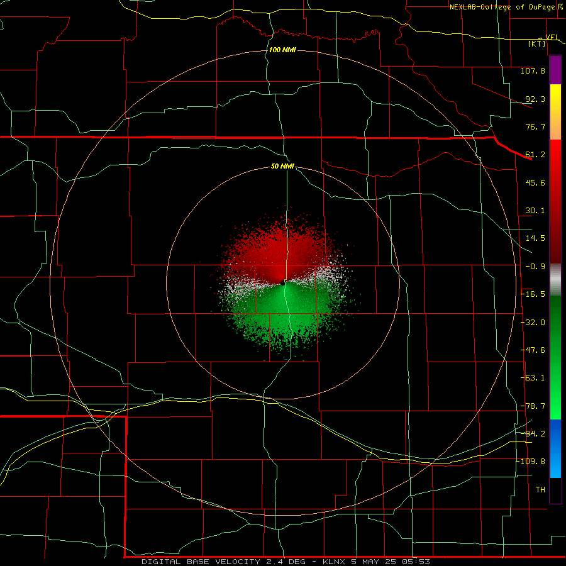Click the 30.1 scale value
The image size is (566, 566).
pyautogui.click(x=535, y=211)
